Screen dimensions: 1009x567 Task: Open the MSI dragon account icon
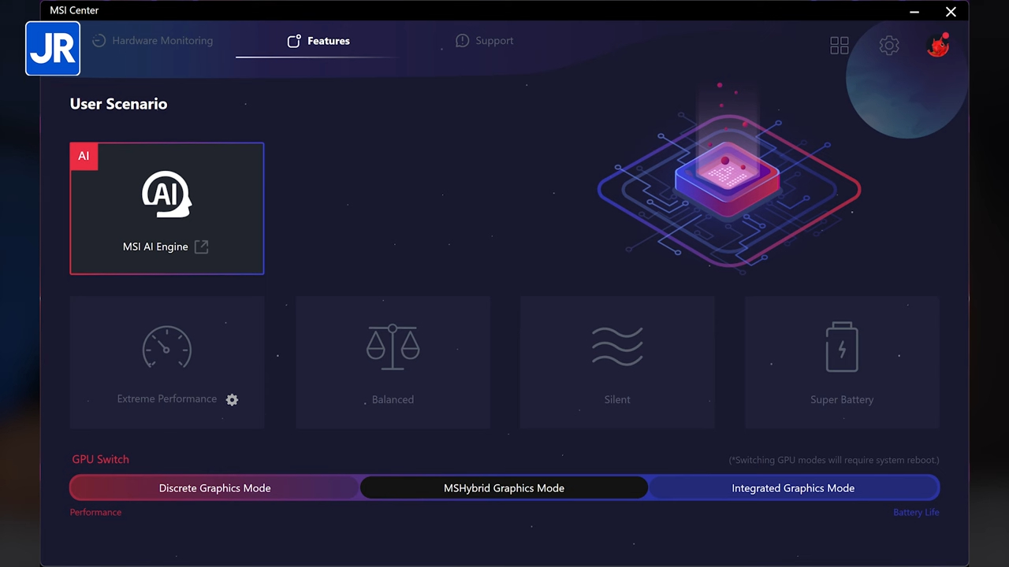[x=938, y=46]
